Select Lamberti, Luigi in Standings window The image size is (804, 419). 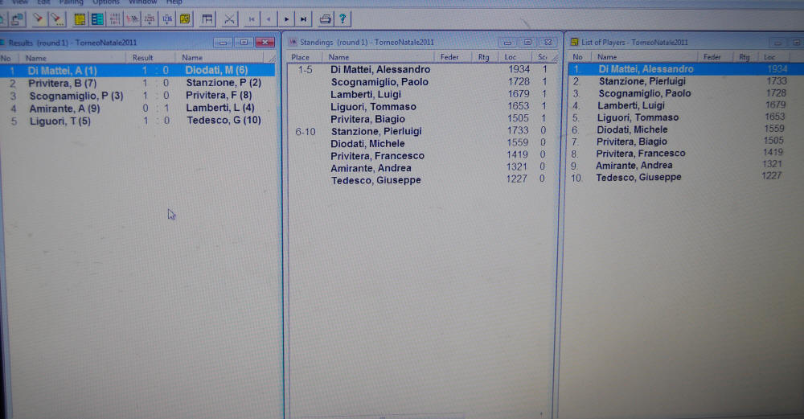(x=366, y=94)
